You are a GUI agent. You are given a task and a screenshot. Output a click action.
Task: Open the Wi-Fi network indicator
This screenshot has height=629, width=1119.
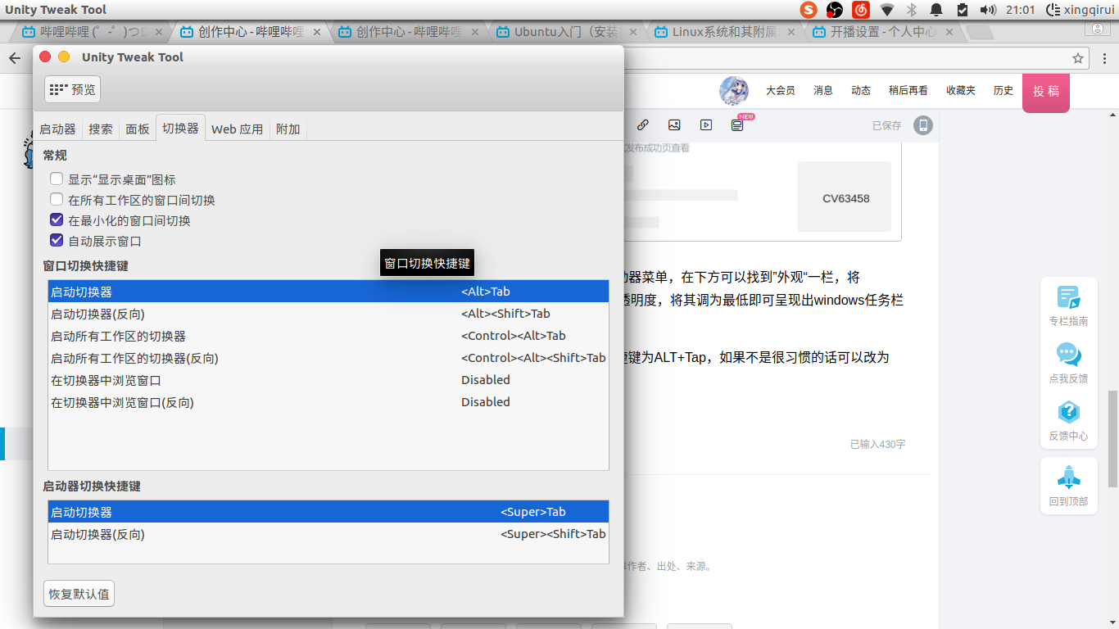[x=887, y=10]
